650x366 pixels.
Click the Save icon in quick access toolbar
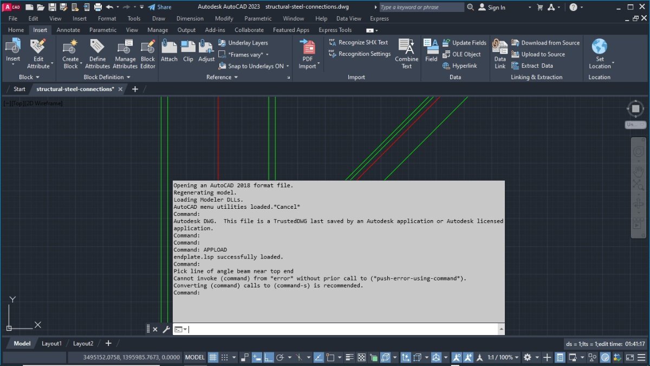[x=52, y=7]
